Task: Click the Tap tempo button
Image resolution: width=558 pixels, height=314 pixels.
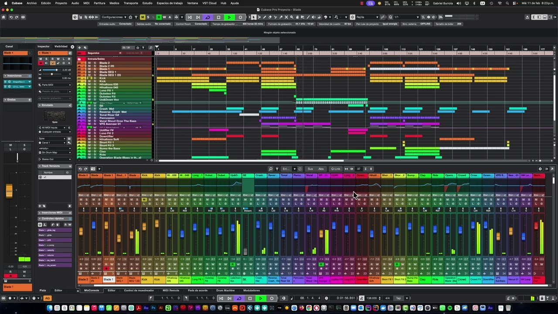Action: (398, 298)
